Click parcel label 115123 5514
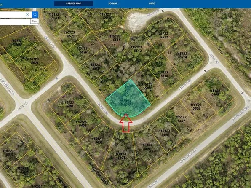This screenshot has height=188, width=251. 182,55
